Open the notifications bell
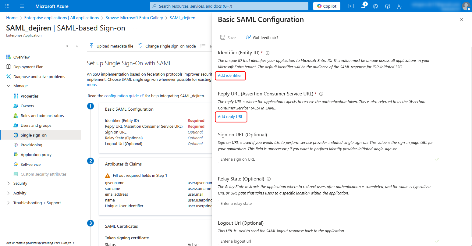Viewport: 472px width, 246px height. [x=363, y=6]
